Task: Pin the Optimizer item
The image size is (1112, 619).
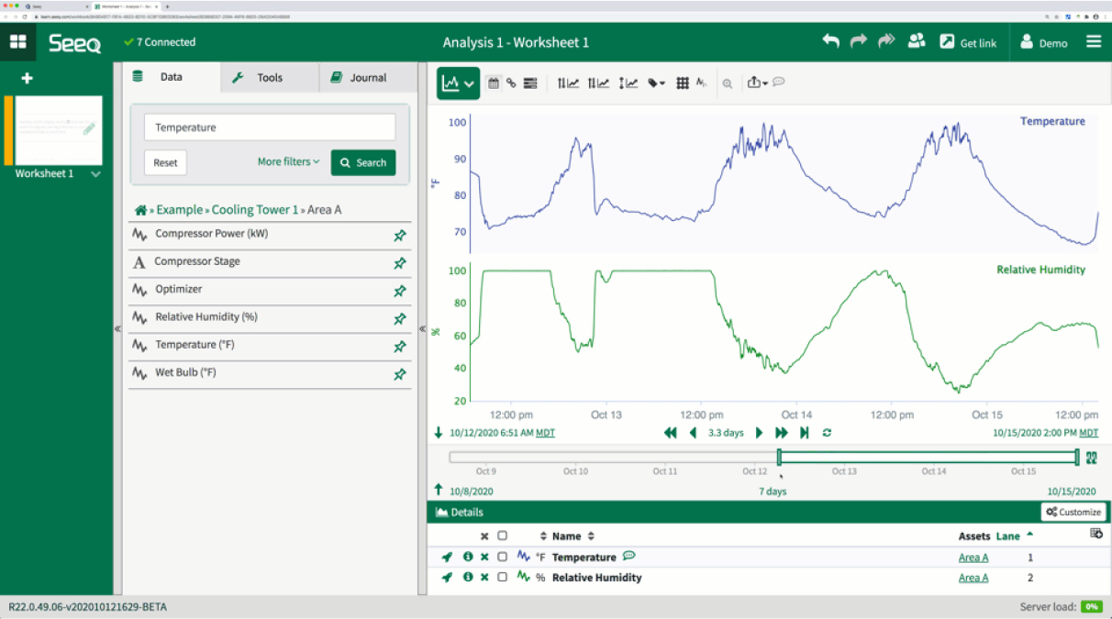Action: (x=399, y=292)
